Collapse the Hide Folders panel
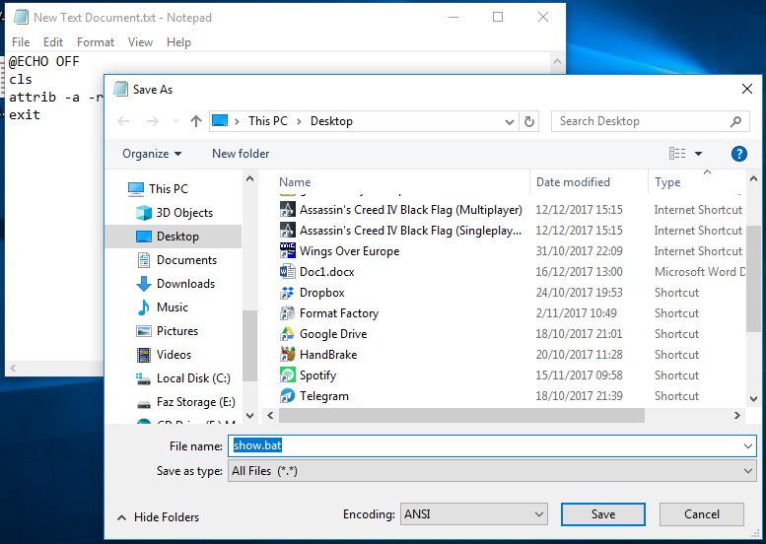The width and height of the screenshot is (766, 544). click(158, 517)
